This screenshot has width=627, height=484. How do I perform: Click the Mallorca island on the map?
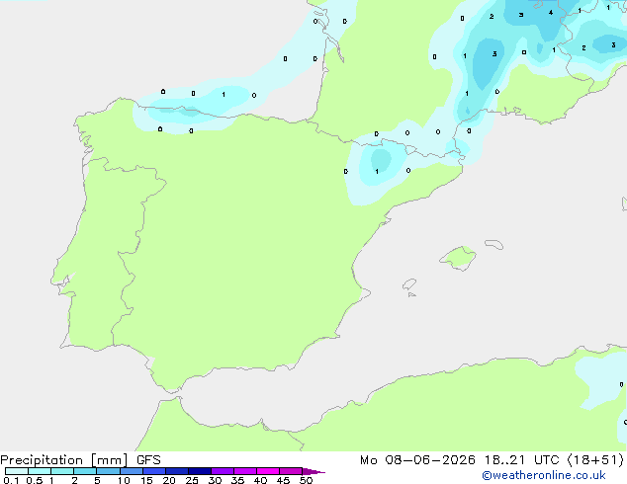point(458,259)
